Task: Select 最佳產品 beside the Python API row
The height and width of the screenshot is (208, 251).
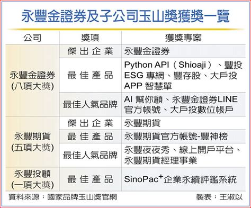Action: tap(90, 75)
